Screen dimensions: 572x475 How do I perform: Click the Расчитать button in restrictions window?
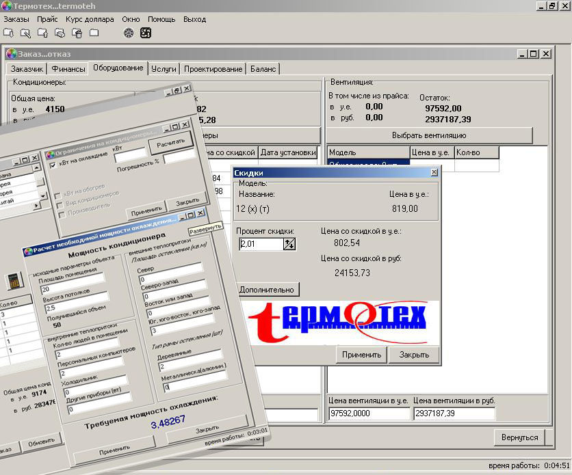click(x=171, y=143)
